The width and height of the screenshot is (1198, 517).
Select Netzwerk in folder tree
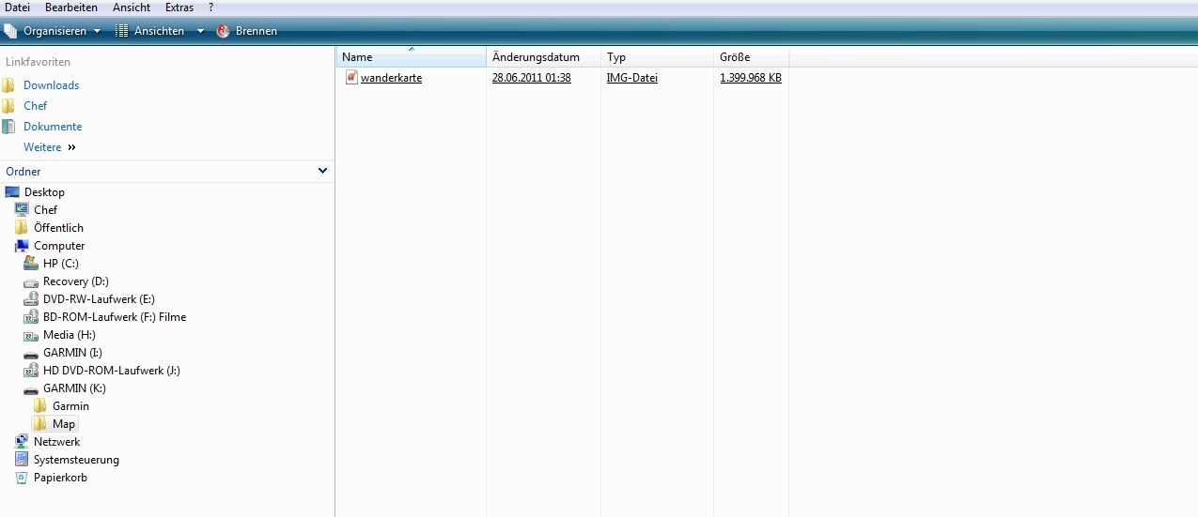(x=56, y=442)
